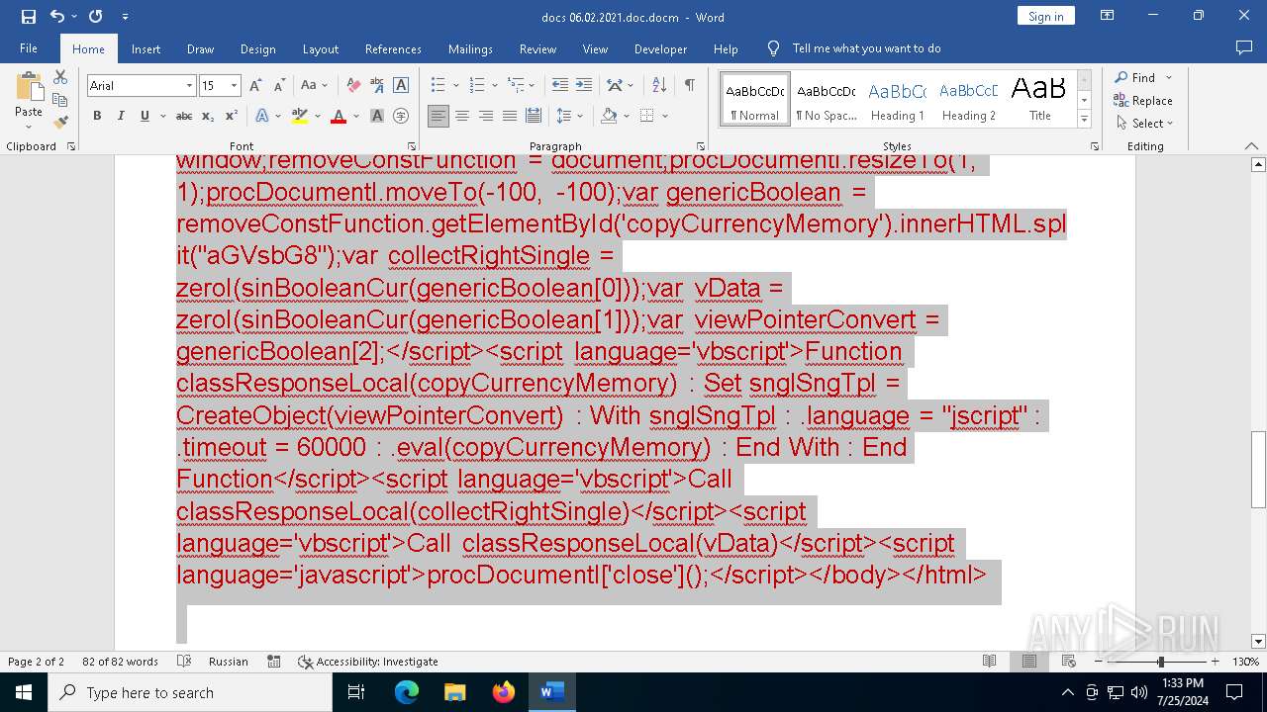
Task: Apply Title style
Action: (x=1039, y=99)
